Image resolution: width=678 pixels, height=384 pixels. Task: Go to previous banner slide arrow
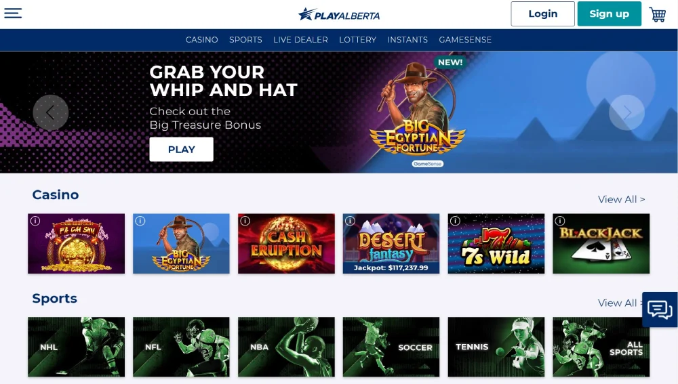click(x=51, y=112)
